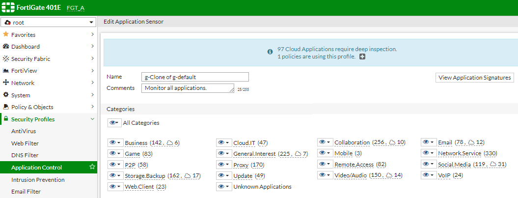Open the Web Filter menu item

26,143
